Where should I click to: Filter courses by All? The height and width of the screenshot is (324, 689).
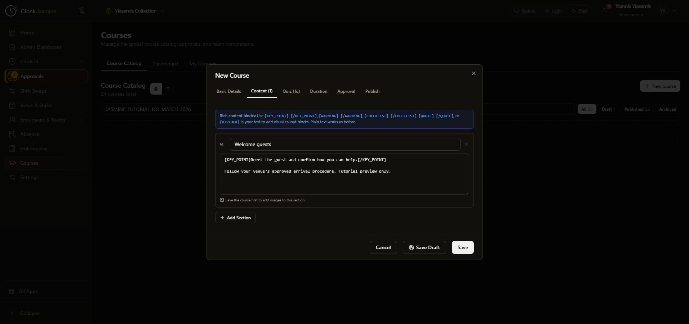coord(587,109)
